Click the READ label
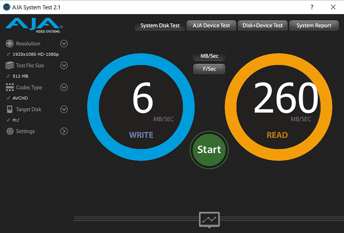This screenshot has height=233, width=344. pyautogui.click(x=277, y=135)
